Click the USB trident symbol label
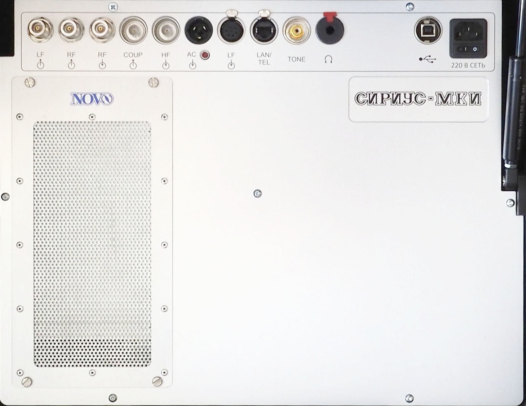The height and width of the screenshot is (406, 526). 427,60
